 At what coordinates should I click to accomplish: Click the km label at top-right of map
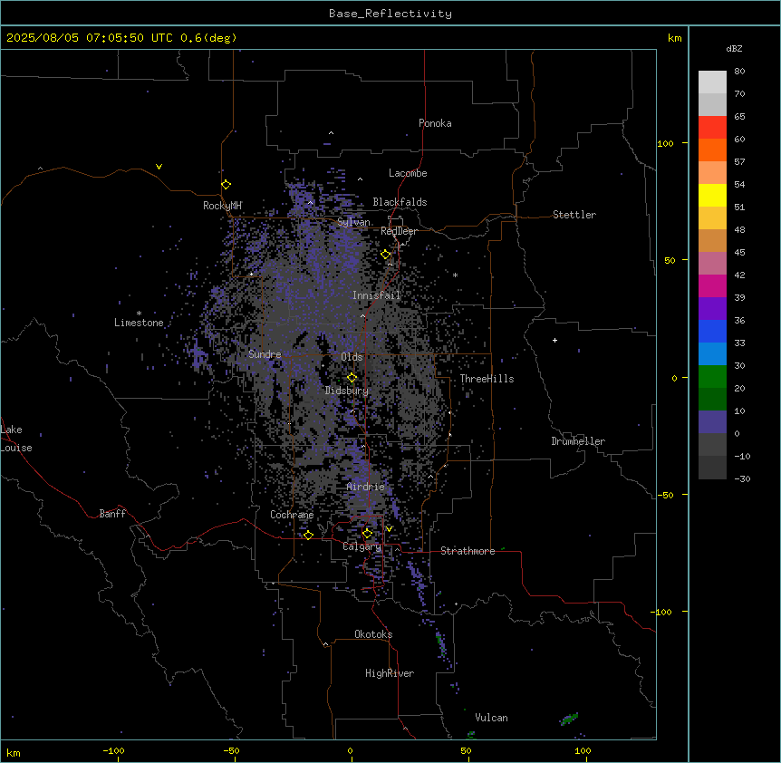[x=674, y=38]
